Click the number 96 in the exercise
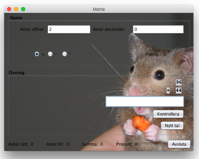The width and height of the screenshot is (199, 159). coord(179,82)
